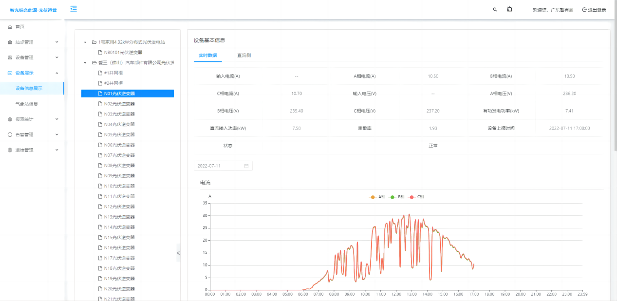Screen dimensions: 617x301
Task: Collapse the tree panel with double-arrow handle
Action: pyautogui.click(x=178, y=253)
